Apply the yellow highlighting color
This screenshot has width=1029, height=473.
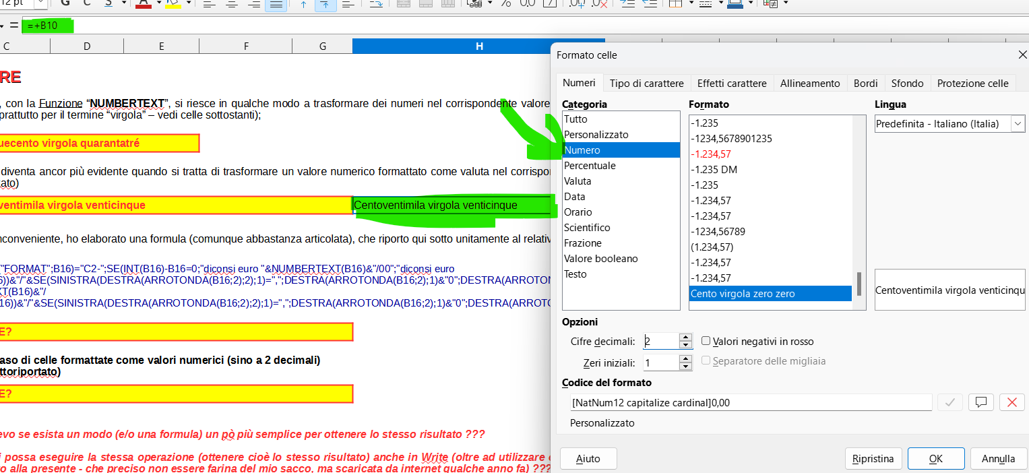[x=173, y=3]
